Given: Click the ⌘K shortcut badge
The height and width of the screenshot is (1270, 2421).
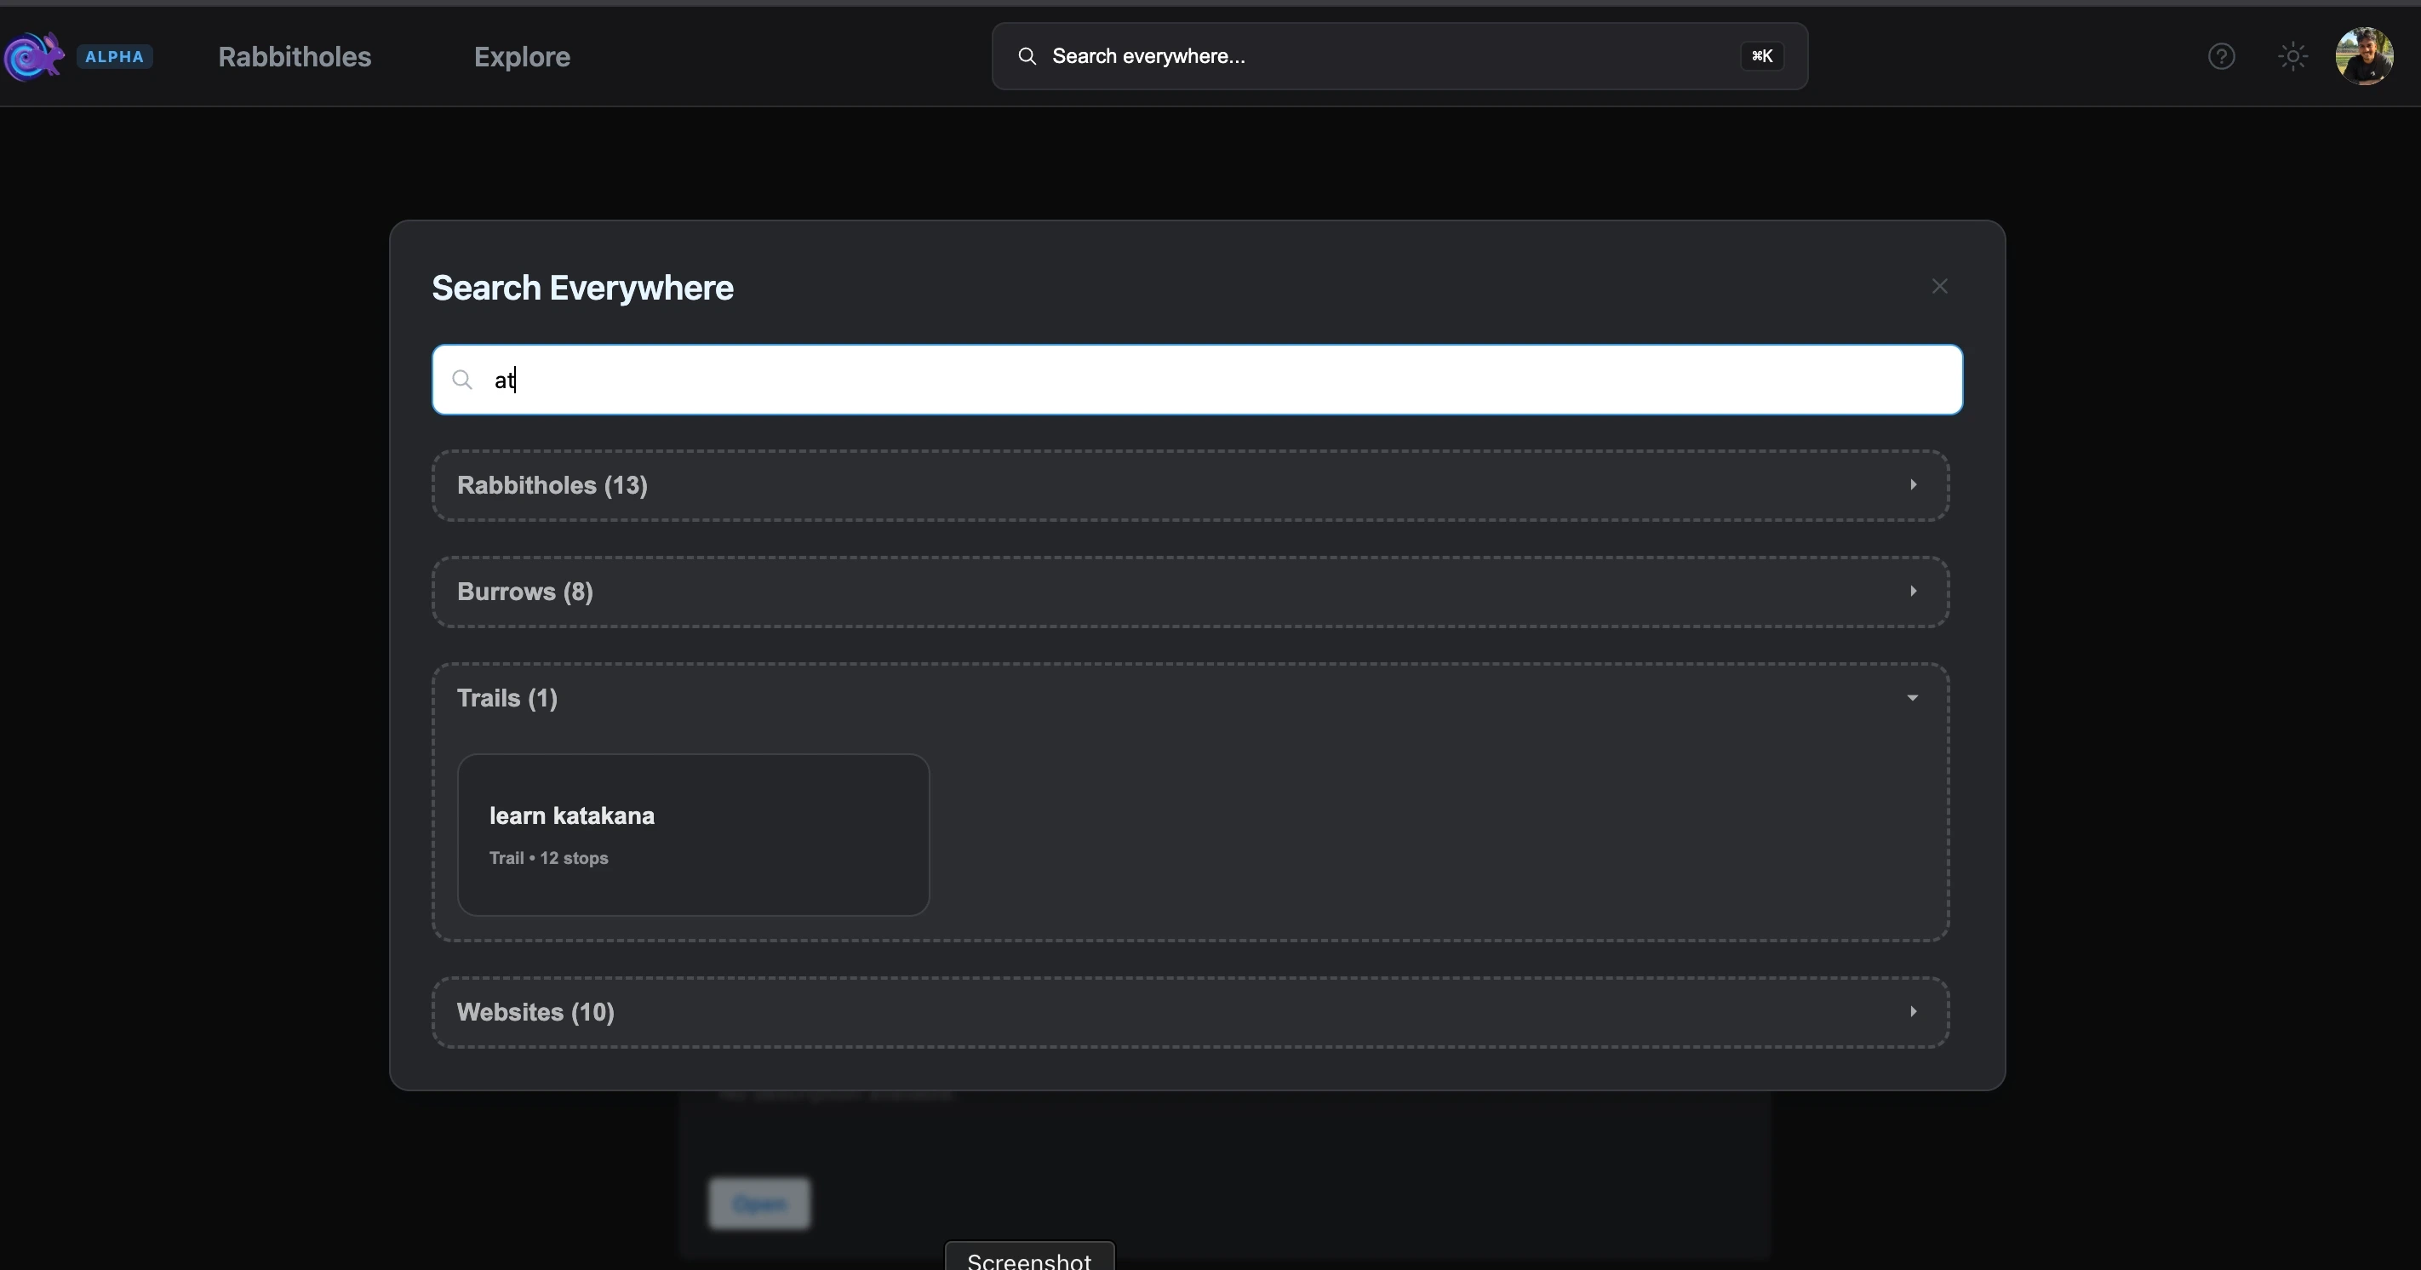Looking at the screenshot, I should (x=1761, y=56).
